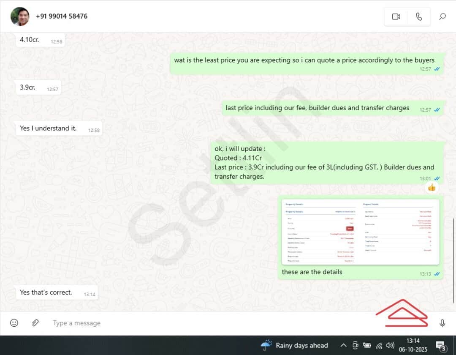The height and width of the screenshot is (355, 456).
Task: Open contact's profile picture
Action: (x=20, y=16)
